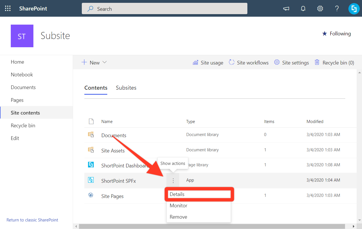
Task: Click the App type cell
Action: point(190,180)
